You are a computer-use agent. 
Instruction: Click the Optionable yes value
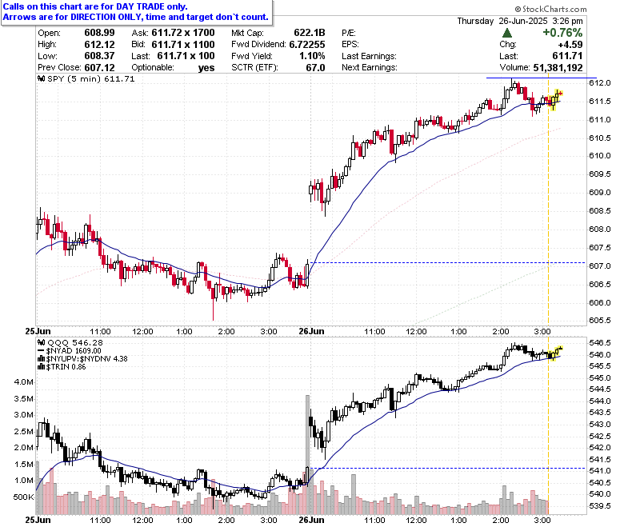tap(206, 68)
